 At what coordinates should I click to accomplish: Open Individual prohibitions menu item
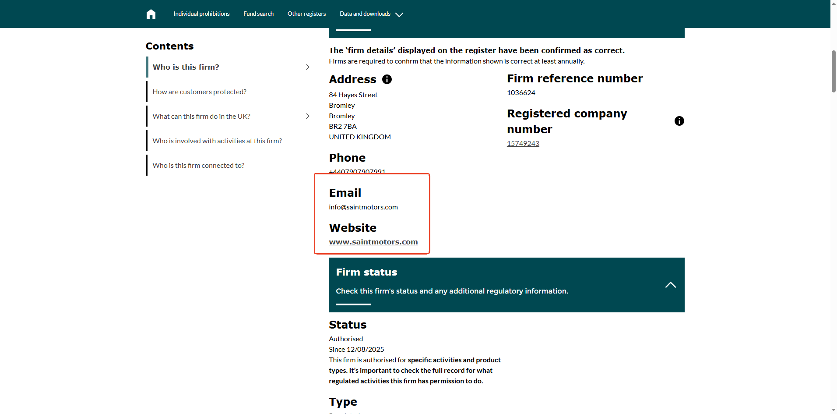point(201,14)
